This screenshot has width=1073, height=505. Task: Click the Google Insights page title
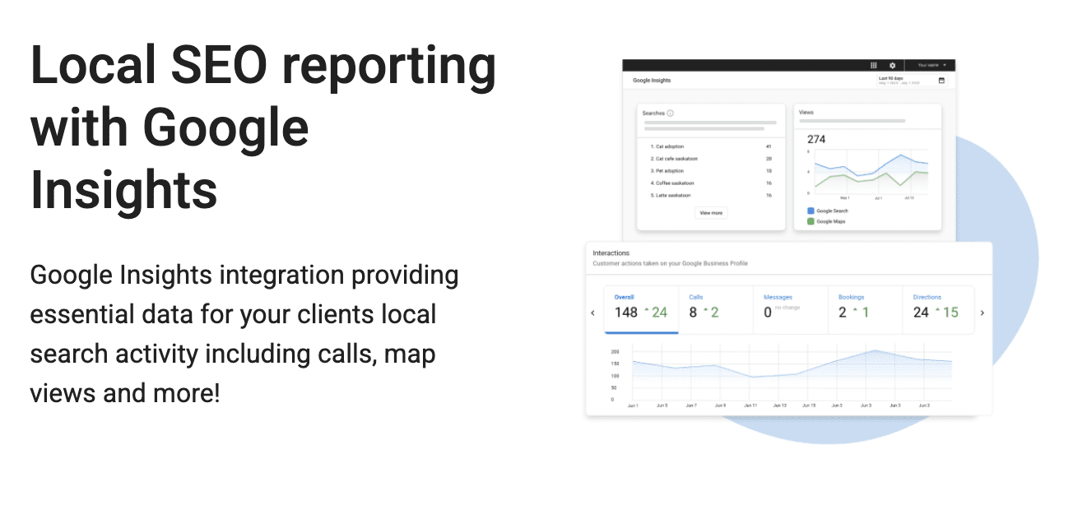pos(652,81)
